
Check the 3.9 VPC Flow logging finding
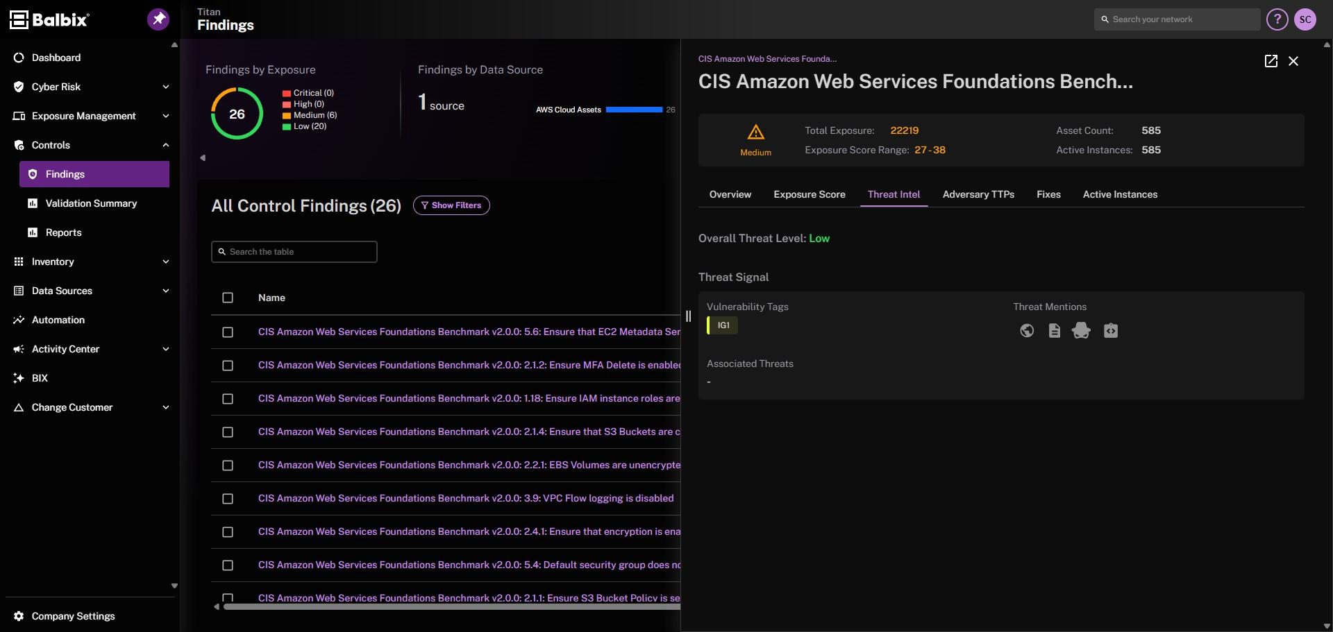point(228,499)
